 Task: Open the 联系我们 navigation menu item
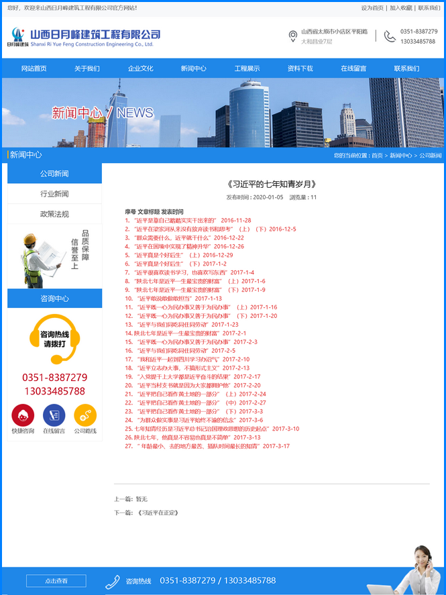[406, 68]
